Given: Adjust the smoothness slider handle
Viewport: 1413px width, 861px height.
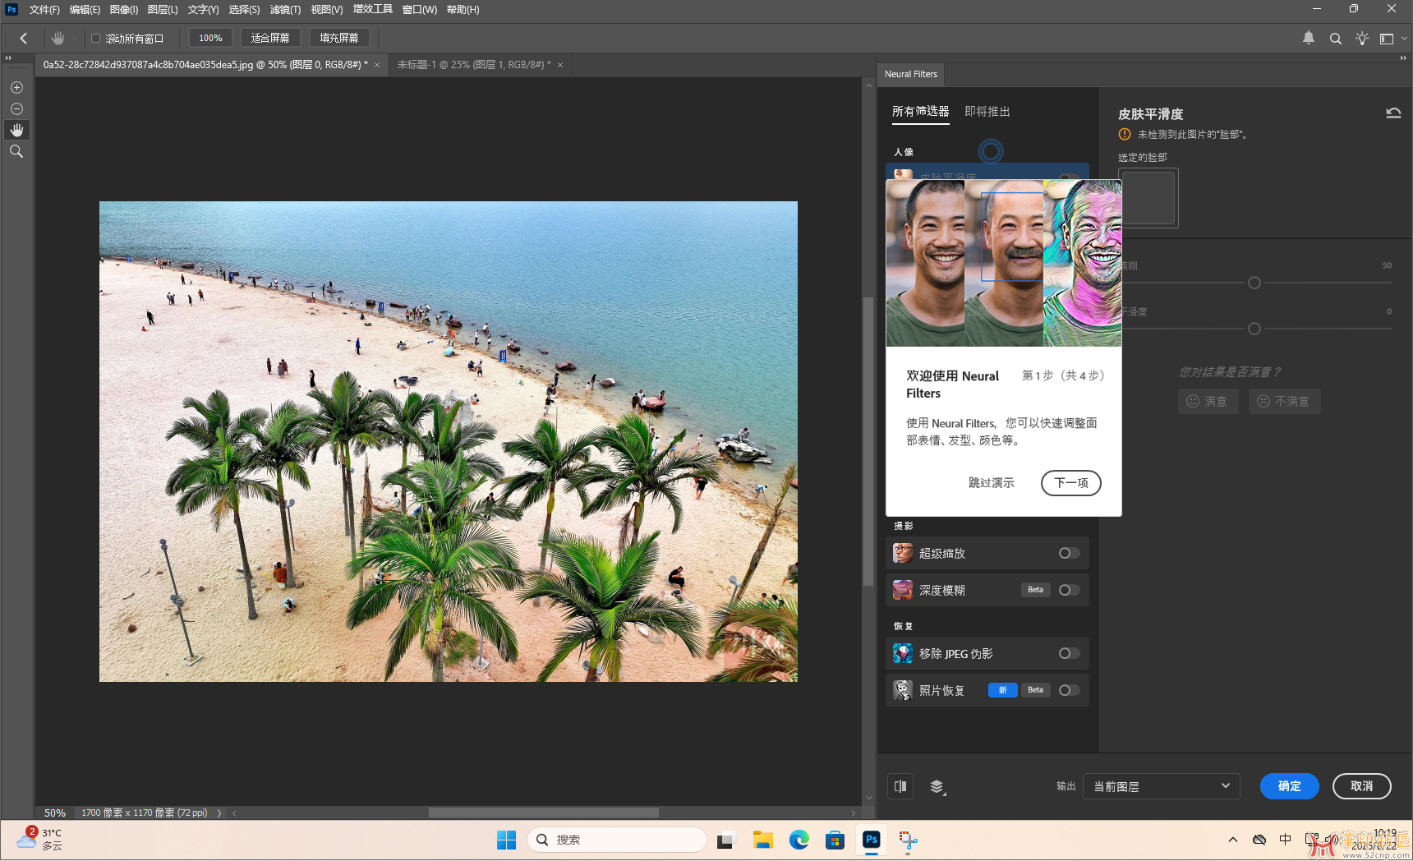Looking at the screenshot, I should 1254,329.
